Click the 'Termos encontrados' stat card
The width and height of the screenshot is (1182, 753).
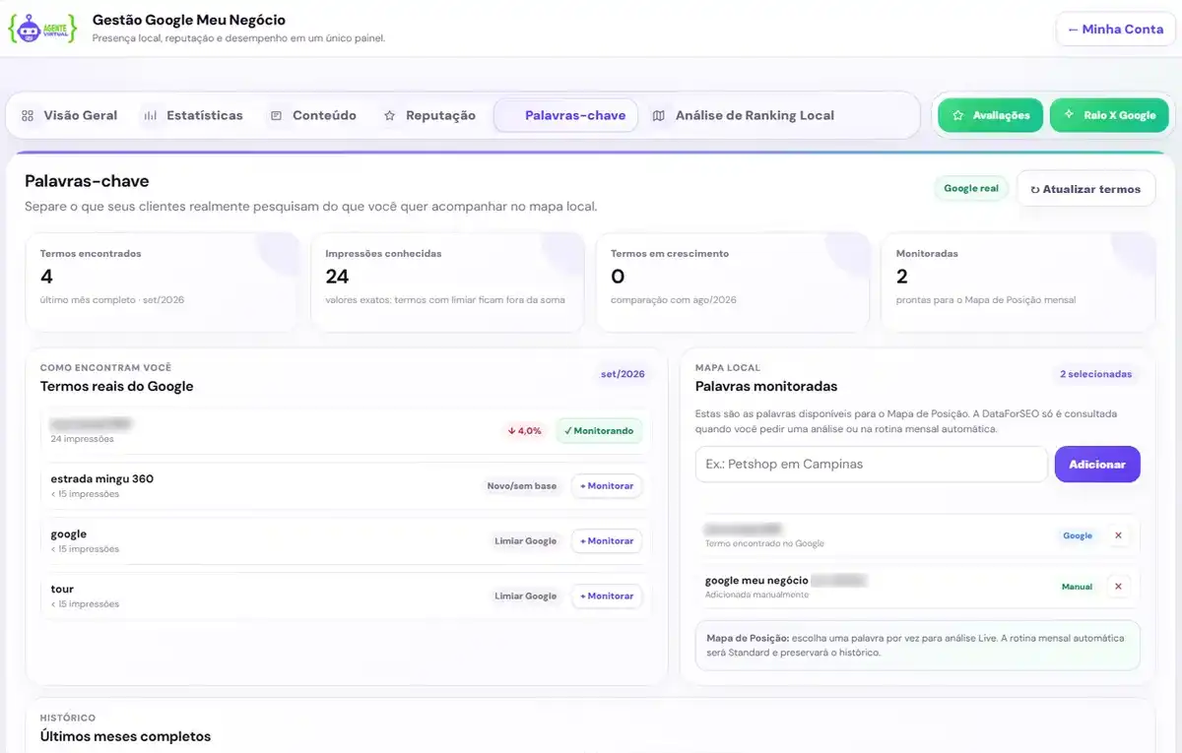(162, 282)
